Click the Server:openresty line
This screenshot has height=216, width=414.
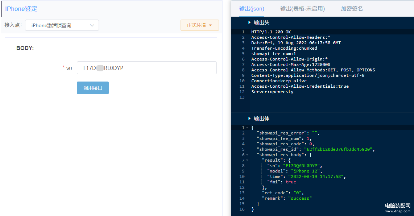272,92
